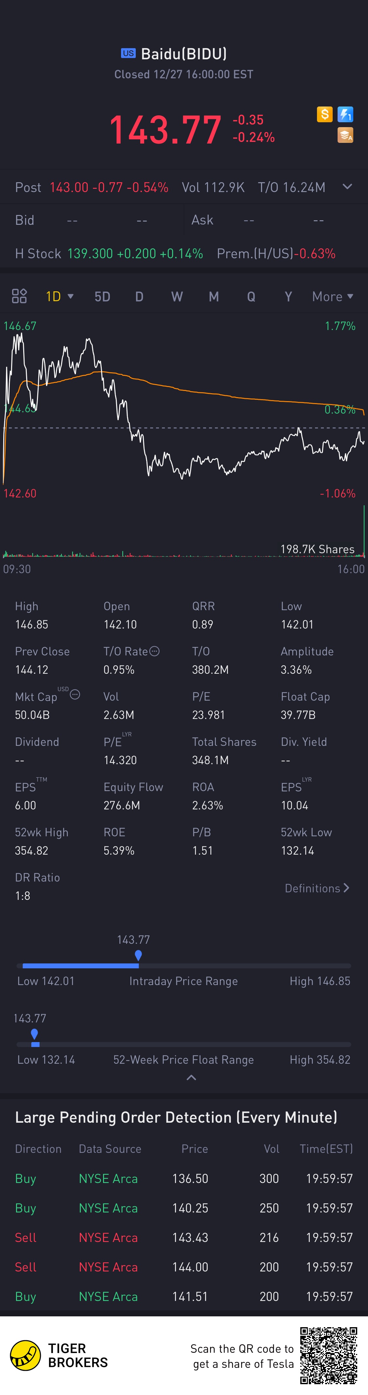
Task: Tap the yellow dollar sign badge icon
Action: coord(324,114)
